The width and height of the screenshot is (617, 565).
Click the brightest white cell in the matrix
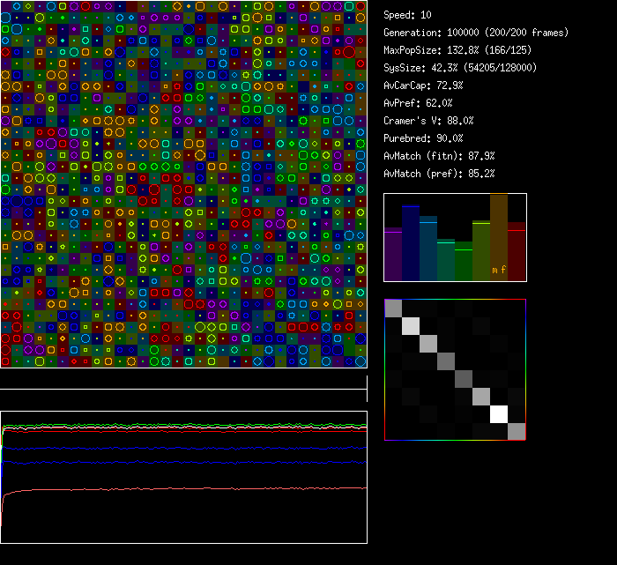tap(499, 413)
